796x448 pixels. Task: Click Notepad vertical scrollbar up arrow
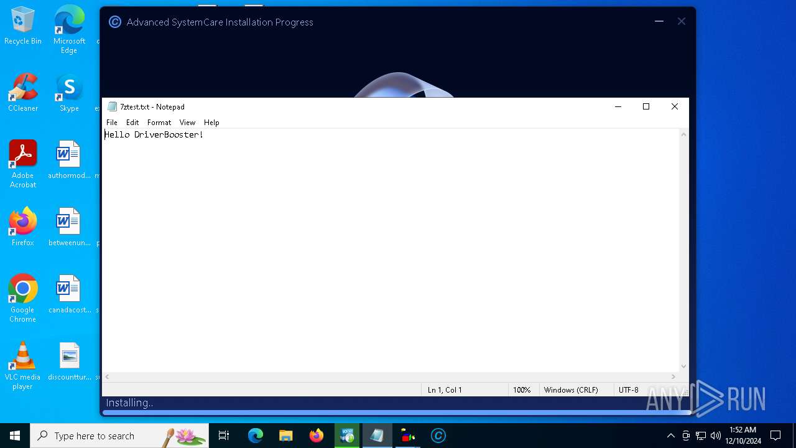tap(683, 134)
